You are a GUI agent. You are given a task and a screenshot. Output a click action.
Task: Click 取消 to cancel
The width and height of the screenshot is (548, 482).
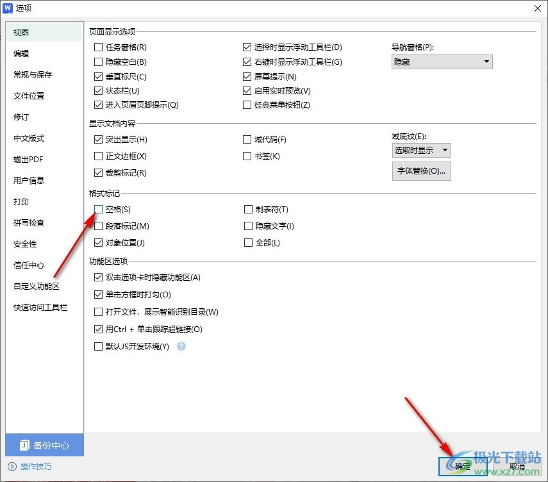click(517, 466)
